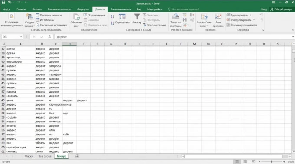The image size is (295, 164).
Task: Click Текст по столбцам icon
Action: 176,17
